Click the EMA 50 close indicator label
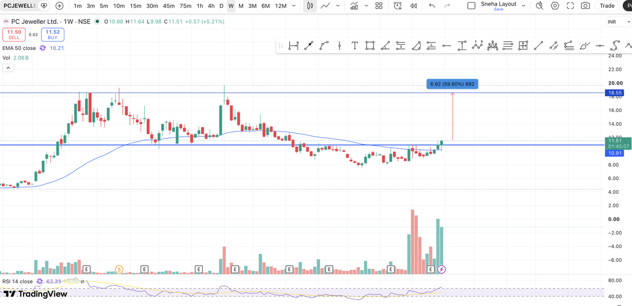 point(19,48)
